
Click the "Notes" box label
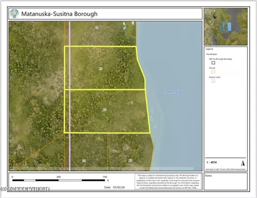208,176
